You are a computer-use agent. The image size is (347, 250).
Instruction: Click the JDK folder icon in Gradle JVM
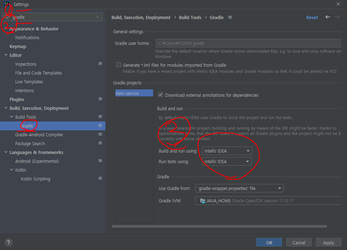coord(203,201)
